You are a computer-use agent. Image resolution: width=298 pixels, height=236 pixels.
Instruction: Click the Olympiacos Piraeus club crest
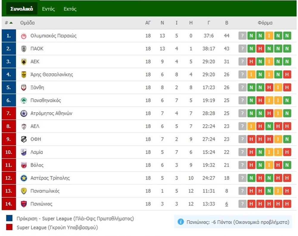[x=24, y=36]
